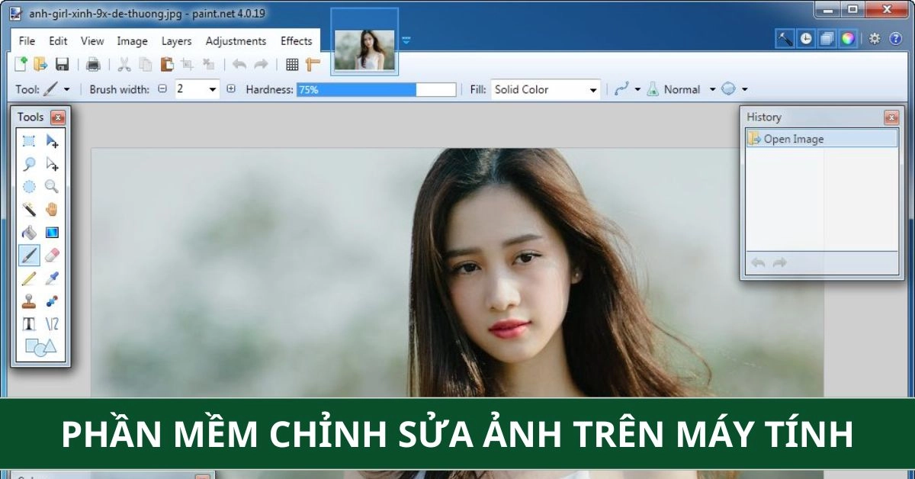915x479 pixels.
Task: Close the Tools panel
Action: (x=58, y=117)
